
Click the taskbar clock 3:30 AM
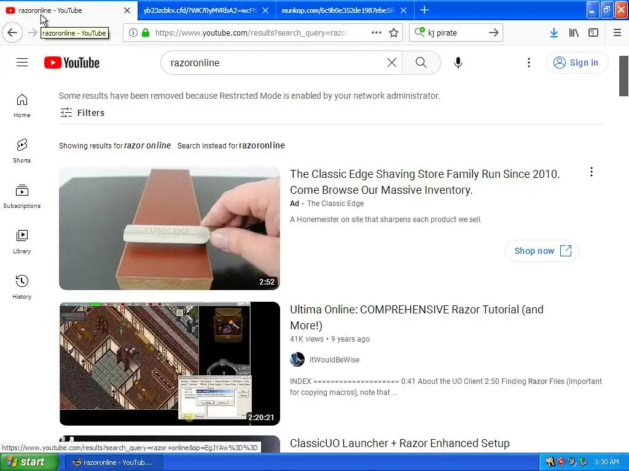(x=606, y=462)
